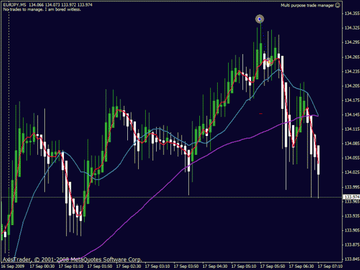360x270 pixels.
Task: Click the 134.055 price scale label
Action: 352,158
